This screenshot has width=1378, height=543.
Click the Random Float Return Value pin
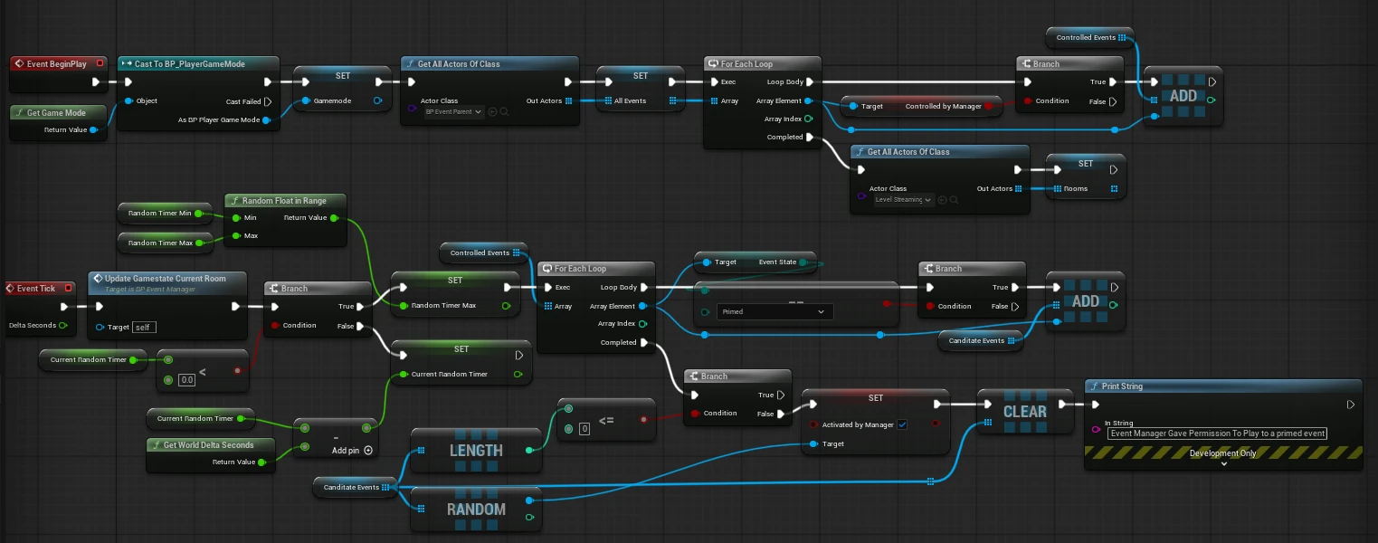click(334, 218)
